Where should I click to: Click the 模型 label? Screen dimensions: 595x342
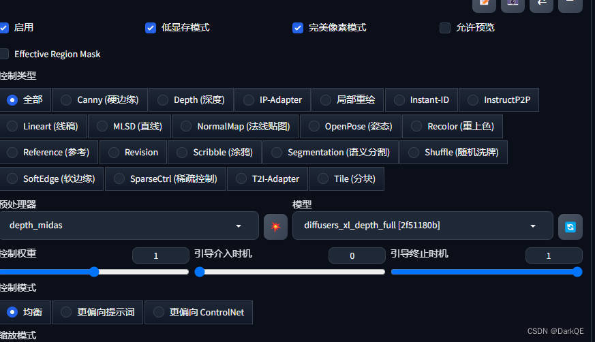[302, 204]
